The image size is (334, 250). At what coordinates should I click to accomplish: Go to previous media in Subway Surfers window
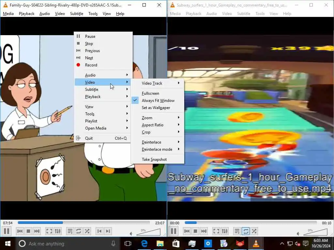(187, 231)
